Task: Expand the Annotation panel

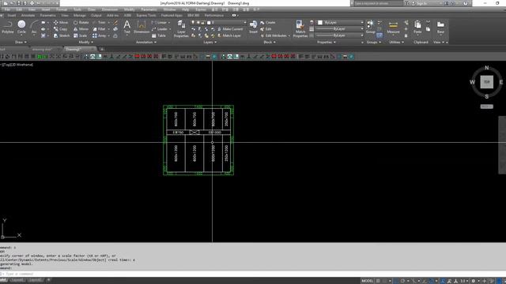Action: pos(145,42)
